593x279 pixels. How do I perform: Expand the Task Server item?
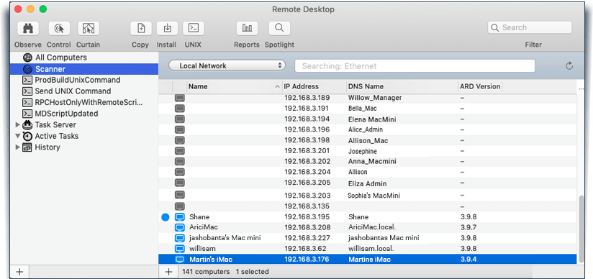(x=17, y=124)
